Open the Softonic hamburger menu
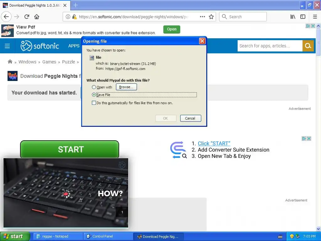The image size is (321, 241). [x=7, y=46]
